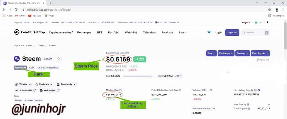Screen dimensions: 287x119
Task: Open a new browser tab
Action: (x=50, y=3)
